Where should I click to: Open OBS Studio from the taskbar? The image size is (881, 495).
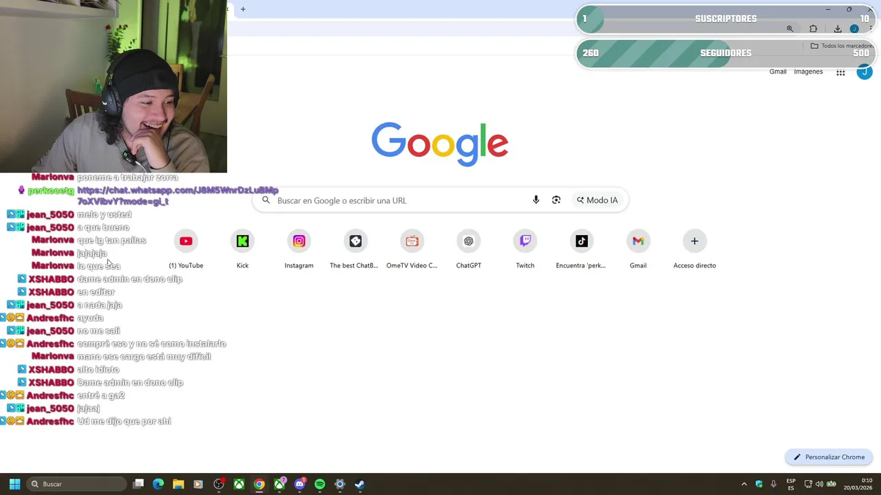tap(219, 484)
